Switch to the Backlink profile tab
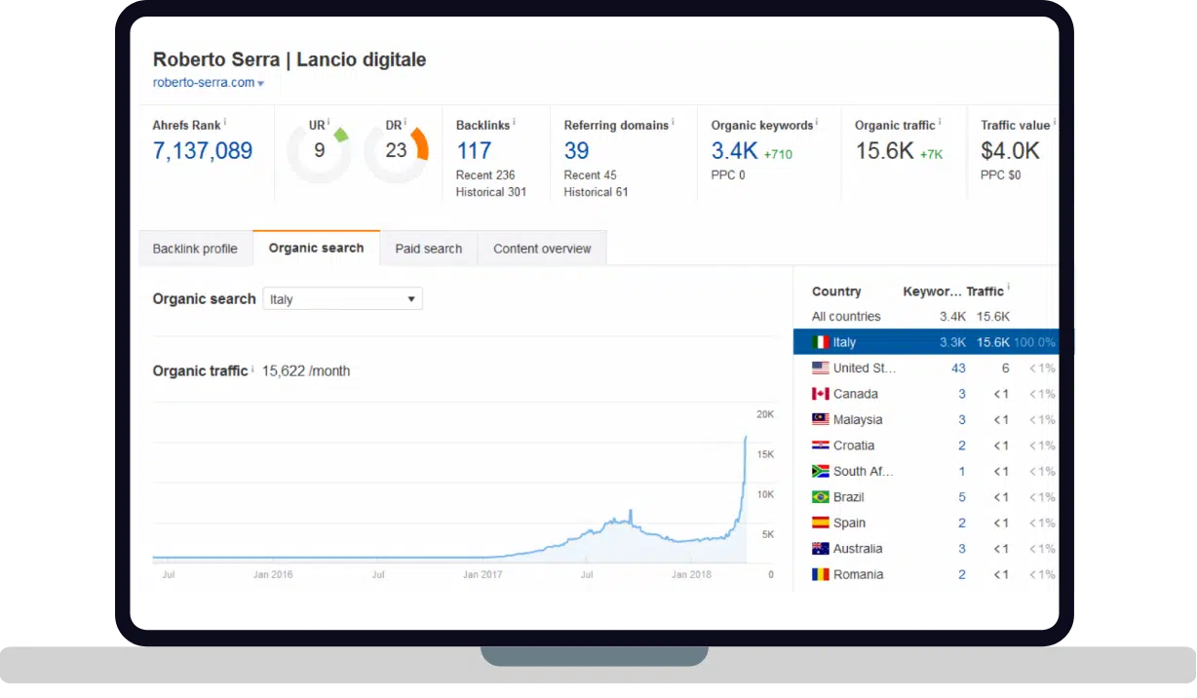The width and height of the screenshot is (1197, 698). tap(195, 249)
